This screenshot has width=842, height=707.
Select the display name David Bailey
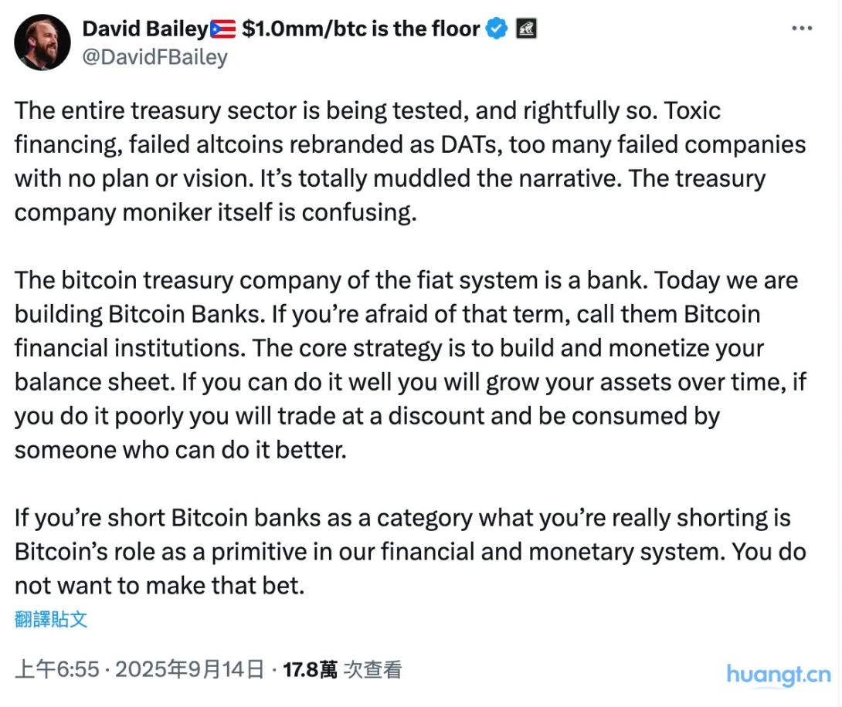pos(147,29)
